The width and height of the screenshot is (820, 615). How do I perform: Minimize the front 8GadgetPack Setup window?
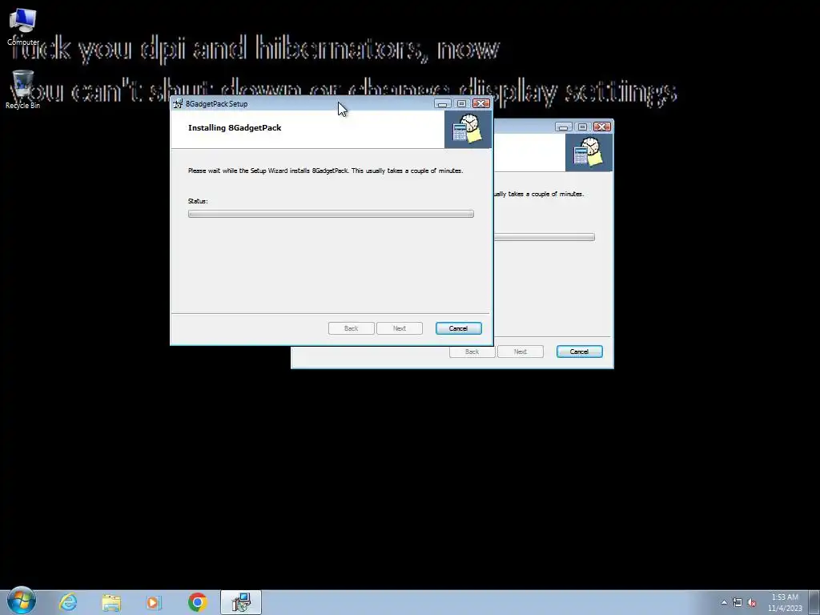point(442,103)
